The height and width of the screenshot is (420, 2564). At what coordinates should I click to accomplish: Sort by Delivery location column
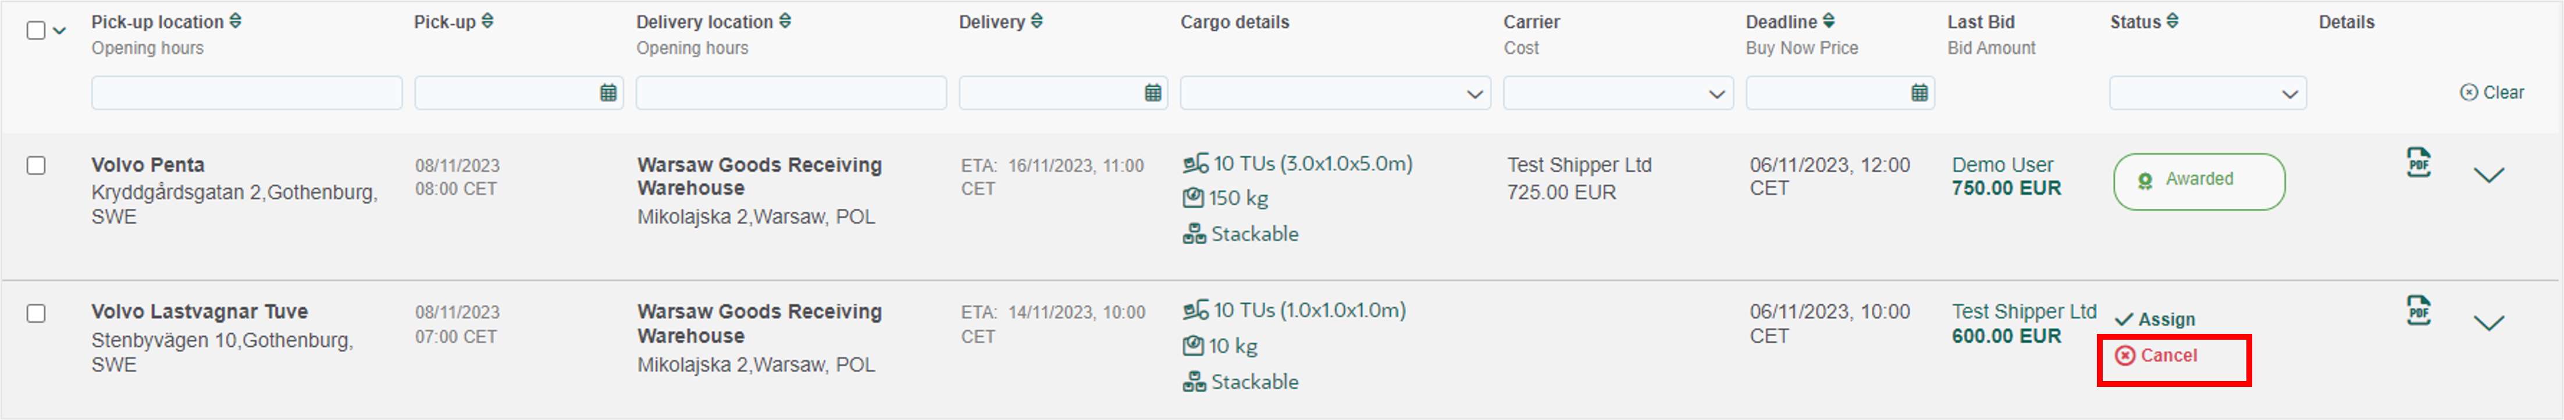785,21
